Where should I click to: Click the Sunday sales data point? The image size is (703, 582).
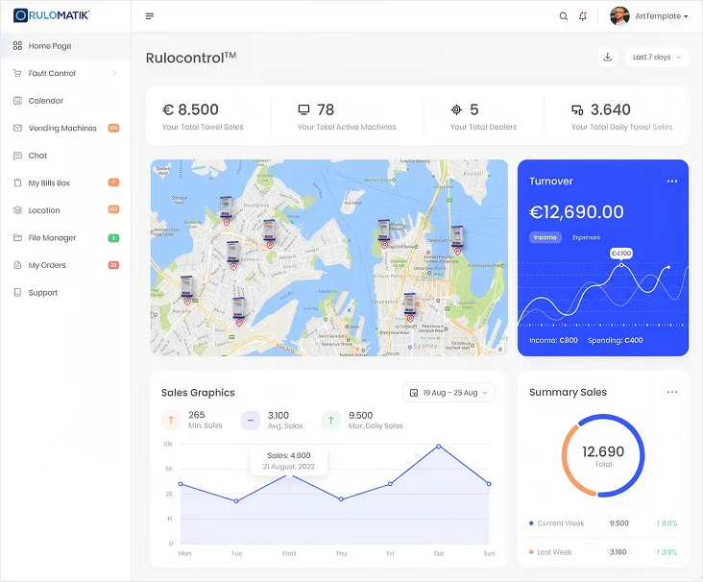(489, 484)
